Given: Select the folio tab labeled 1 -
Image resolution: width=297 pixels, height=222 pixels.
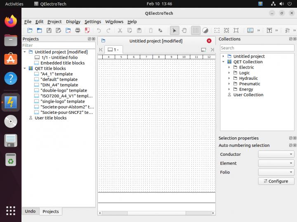Looking at the screenshot, I should [x=113, y=50].
